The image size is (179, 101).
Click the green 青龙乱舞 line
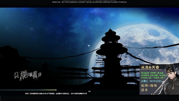pyautogui.click(x=152, y=73)
